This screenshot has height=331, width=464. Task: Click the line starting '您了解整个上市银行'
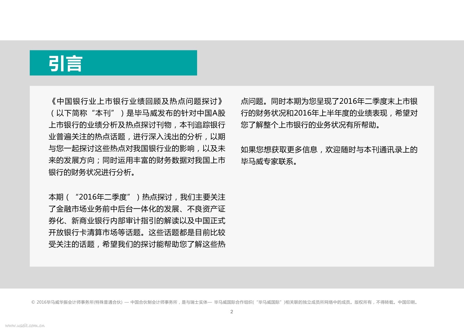pos(311,125)
